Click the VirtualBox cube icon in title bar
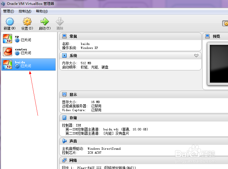This screenshot has width=228, height=169. click(x=3, y=4)
